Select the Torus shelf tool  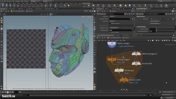pos(14,6)
